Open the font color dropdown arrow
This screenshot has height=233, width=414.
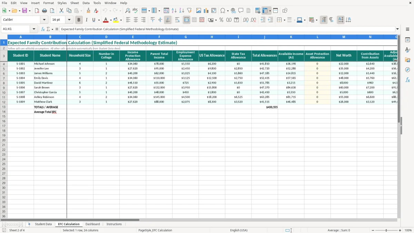coord(111,20)
